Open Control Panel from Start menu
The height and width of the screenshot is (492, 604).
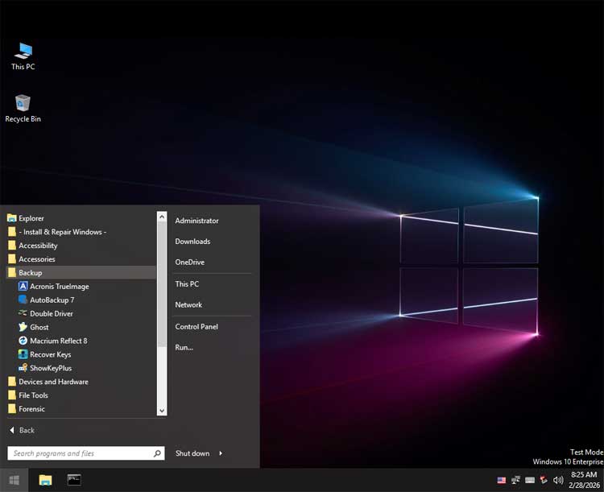click(197, 326)
